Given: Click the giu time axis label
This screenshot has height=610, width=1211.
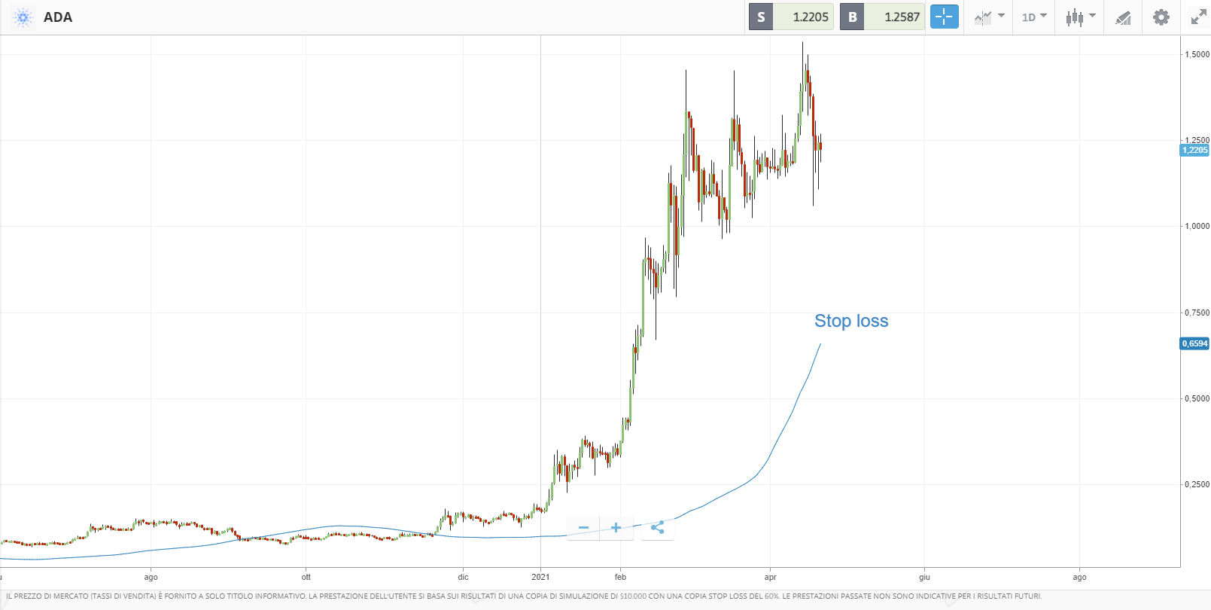Looking at the screenshot, I should tap(924, 578).
